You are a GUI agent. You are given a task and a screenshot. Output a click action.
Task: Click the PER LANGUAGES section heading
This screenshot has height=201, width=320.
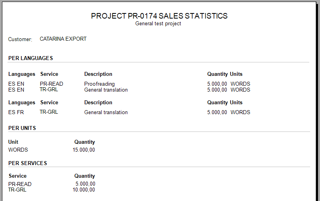30,58
